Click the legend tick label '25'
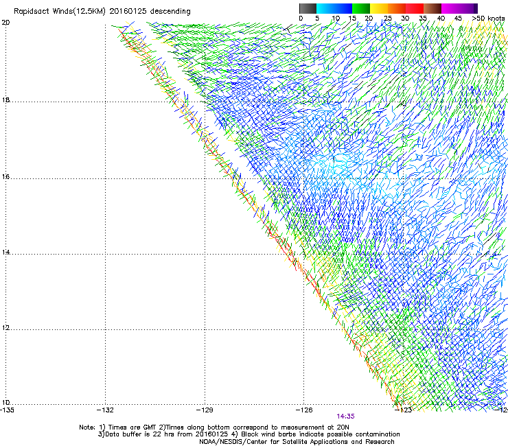The height and width of the screenshot is (446, 508). click(x=388, y=19)
